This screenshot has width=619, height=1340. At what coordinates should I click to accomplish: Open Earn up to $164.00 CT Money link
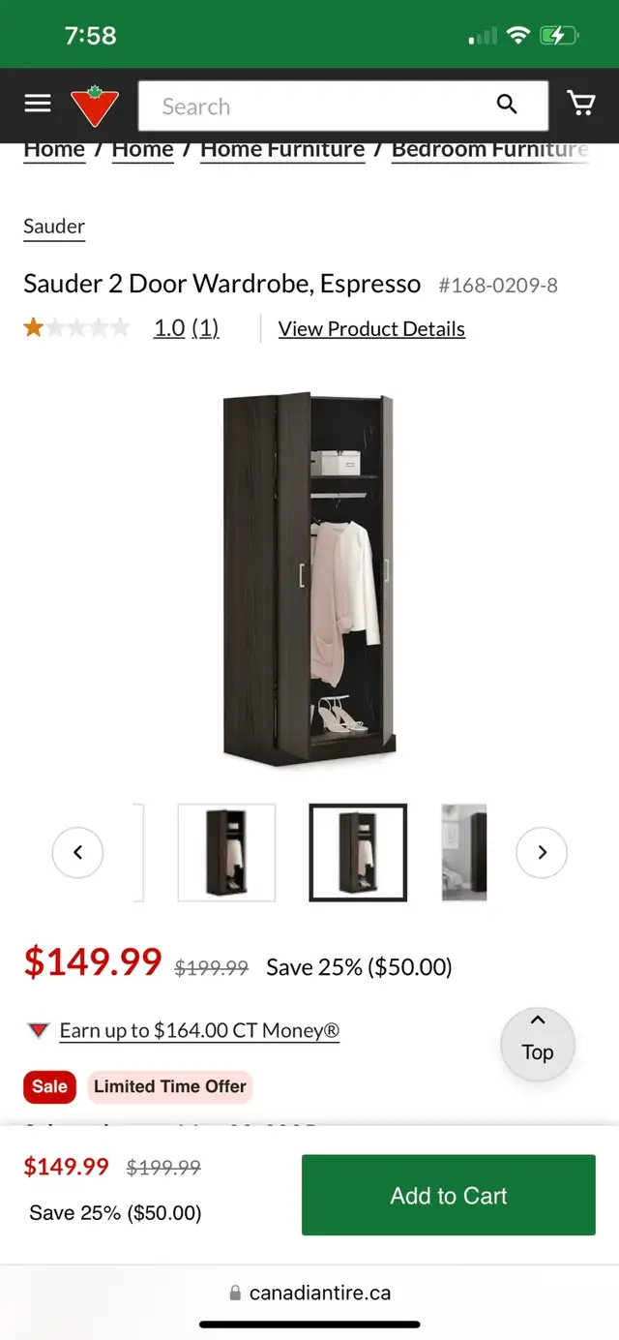(199, 1031)
